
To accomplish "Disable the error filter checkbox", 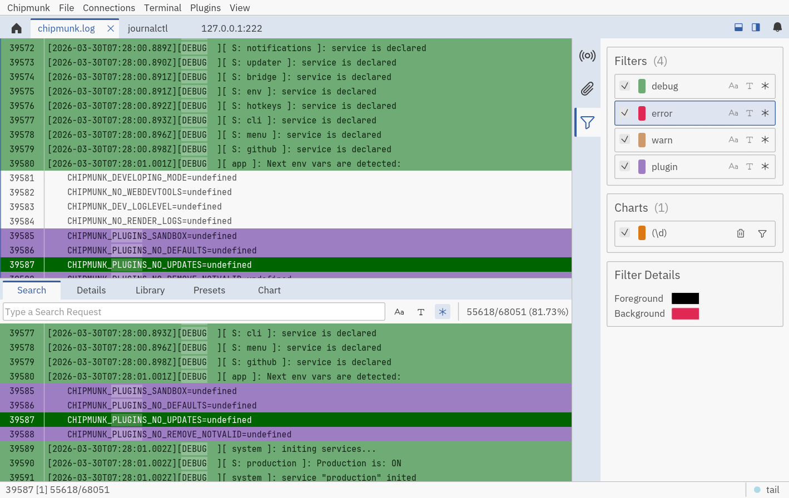I will [x=625, y=113].
